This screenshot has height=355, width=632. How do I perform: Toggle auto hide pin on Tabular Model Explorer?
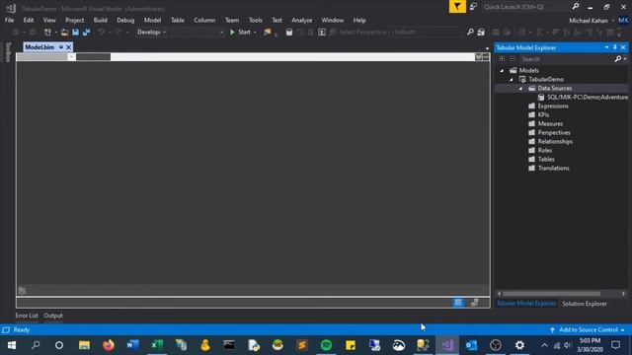click(614, 47)
